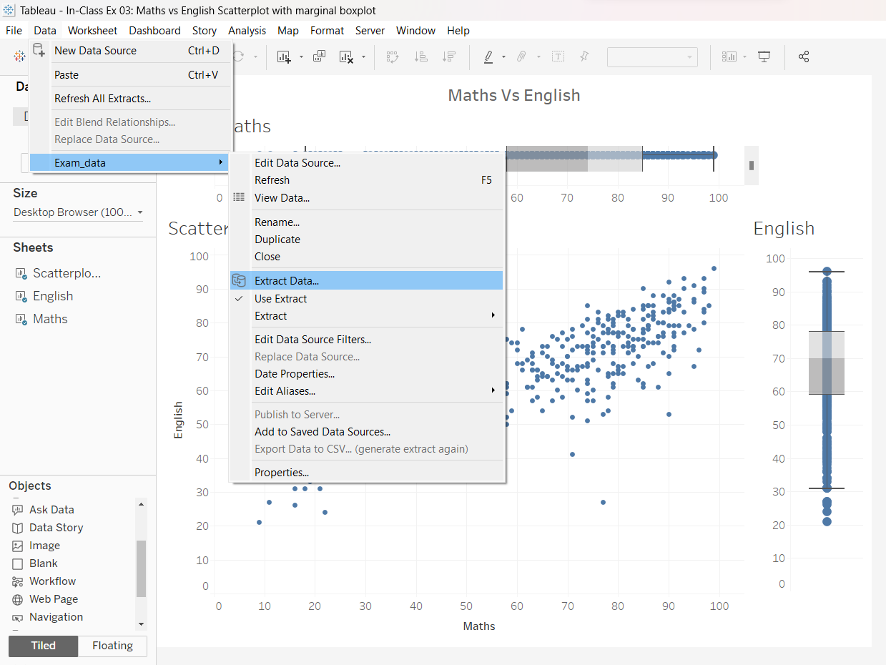Click the Presentation Mode icon
886x665 pixels.
[x=764, y=57]
